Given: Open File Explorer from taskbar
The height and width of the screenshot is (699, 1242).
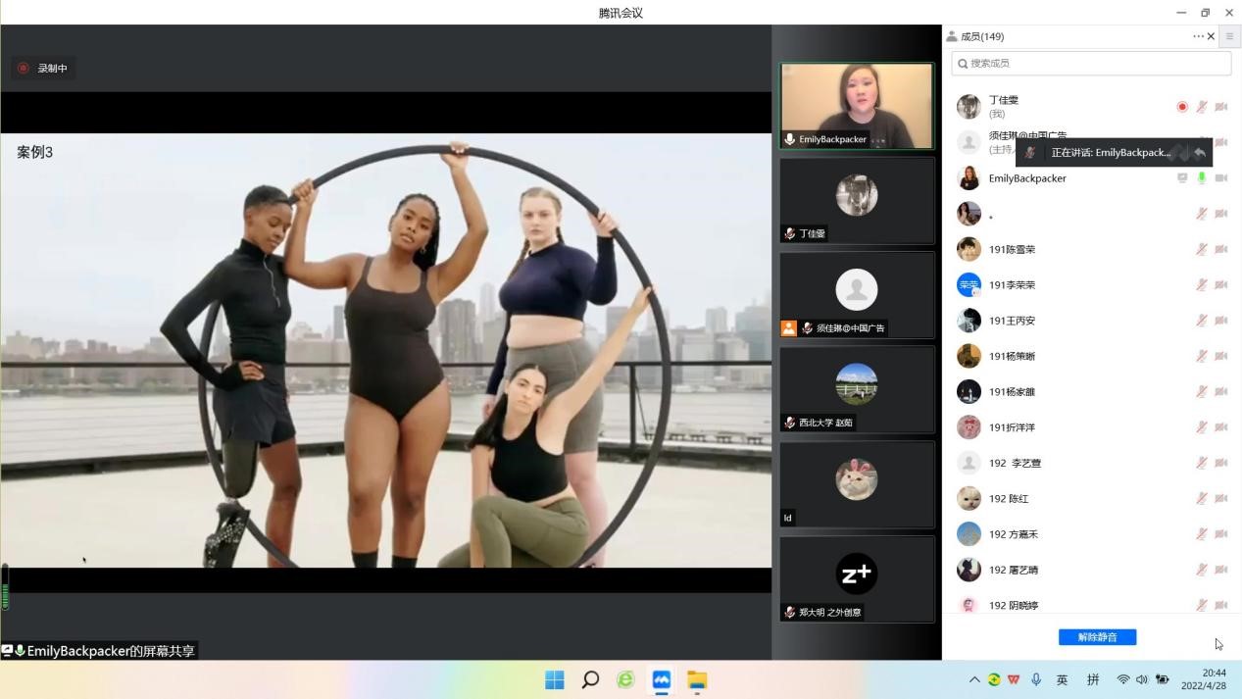Looking at the screenshot, I should pyautogui.click(x=697, y=679).
